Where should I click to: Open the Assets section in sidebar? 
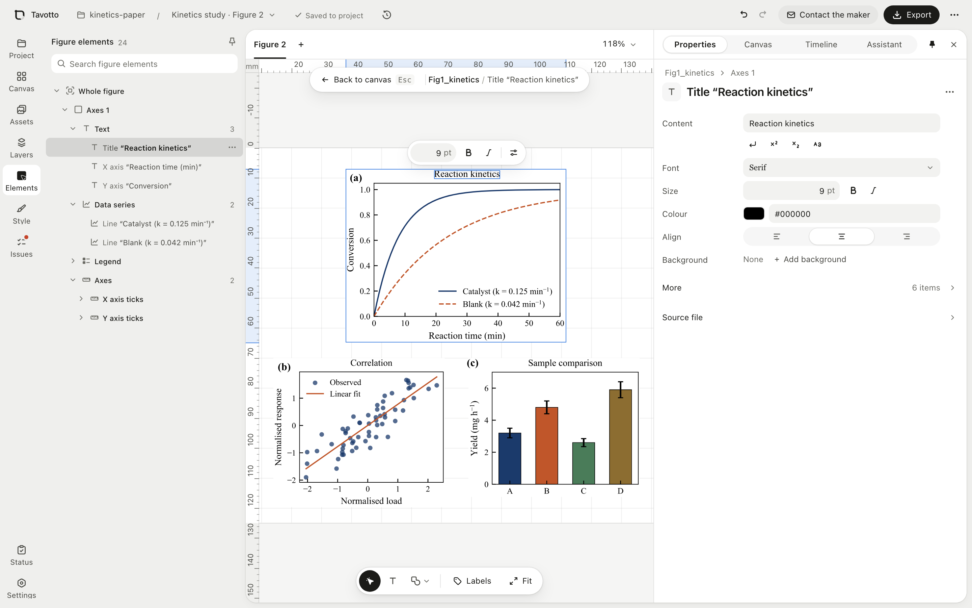[x=21, y=115]
